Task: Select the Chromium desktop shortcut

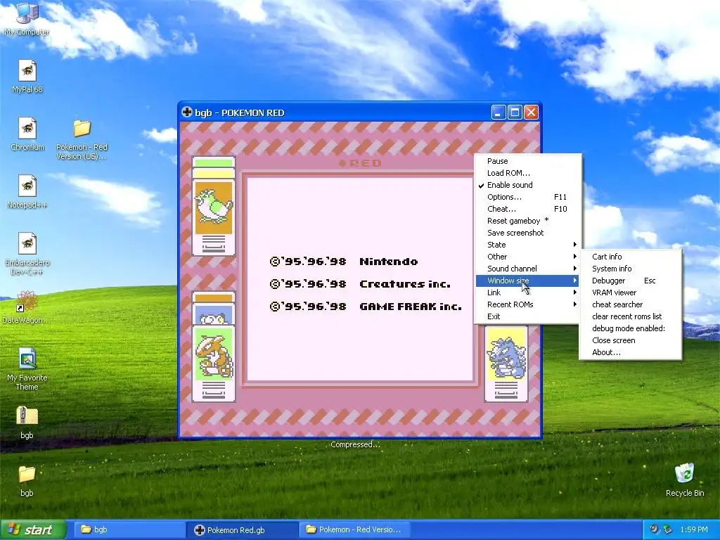Action: coord(27,134)
